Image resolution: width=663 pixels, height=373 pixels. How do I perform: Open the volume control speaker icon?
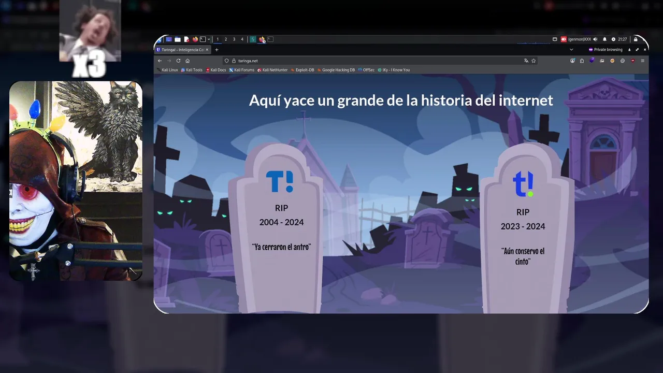[x=595, y=39]
